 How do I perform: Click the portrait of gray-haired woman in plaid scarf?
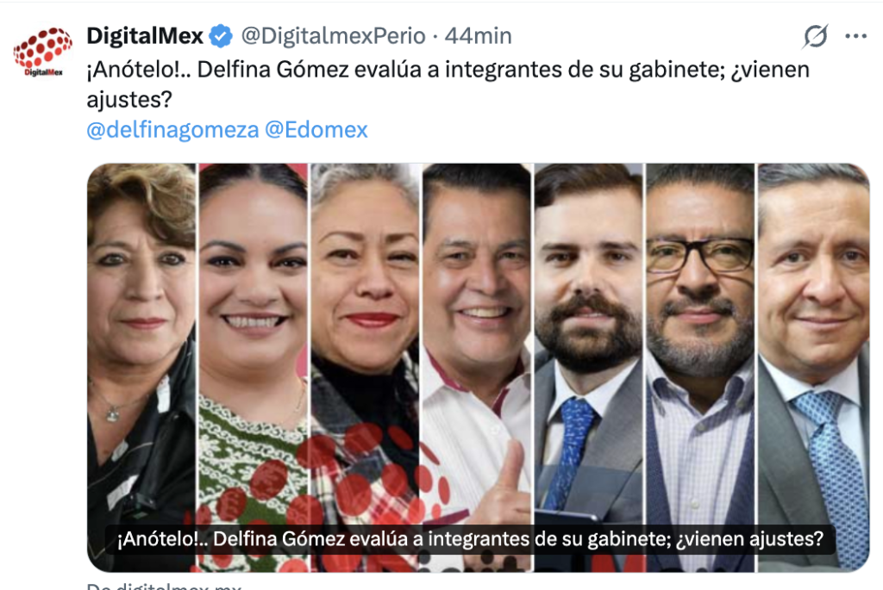(x=366, y=367)
